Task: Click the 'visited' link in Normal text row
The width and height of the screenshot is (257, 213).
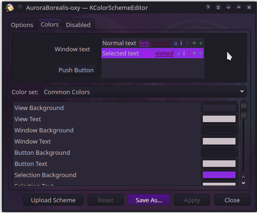Action: point(162,43)
